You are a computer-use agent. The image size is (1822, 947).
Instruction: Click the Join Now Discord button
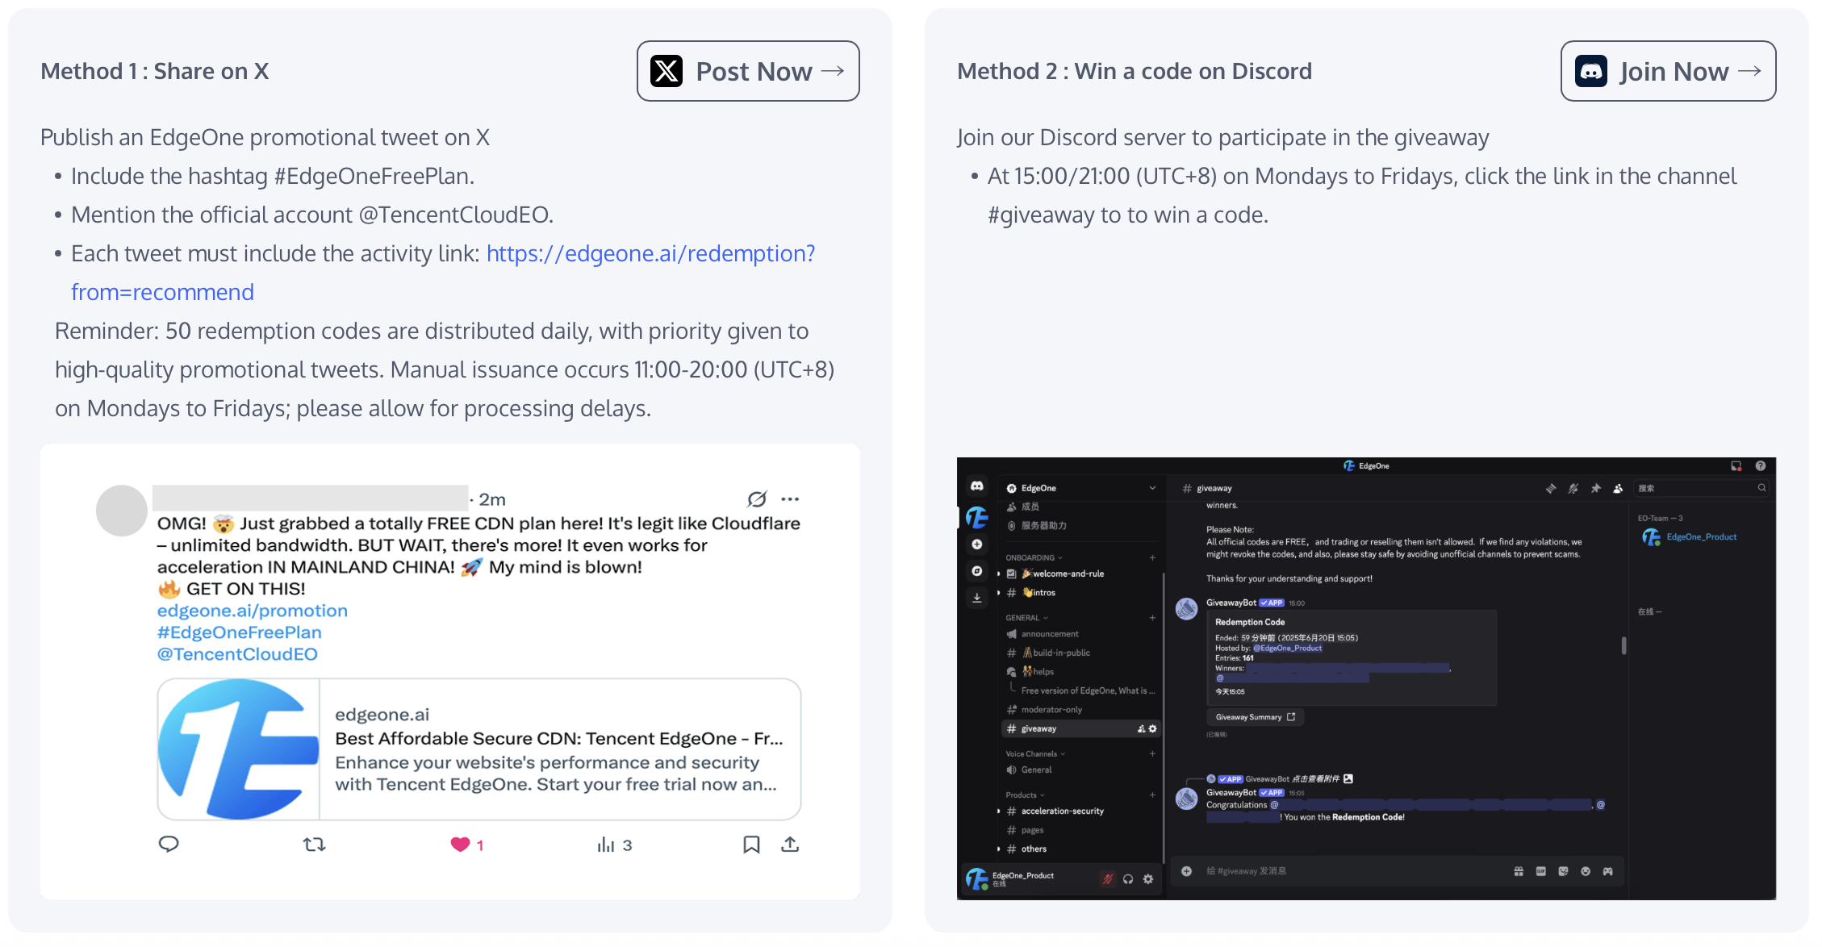pos(1668,71)
